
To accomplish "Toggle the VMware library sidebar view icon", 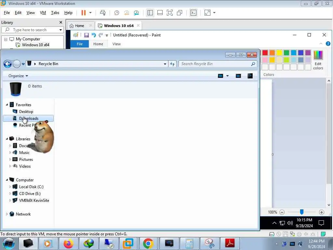I will tap(150, 13).
